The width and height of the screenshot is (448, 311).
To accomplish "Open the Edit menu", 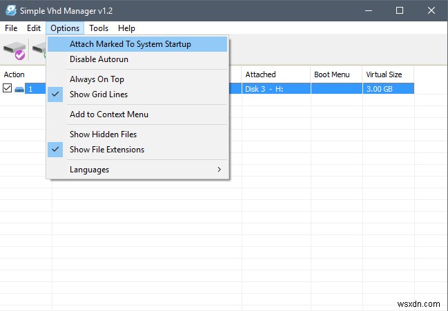I will [34, 28].
